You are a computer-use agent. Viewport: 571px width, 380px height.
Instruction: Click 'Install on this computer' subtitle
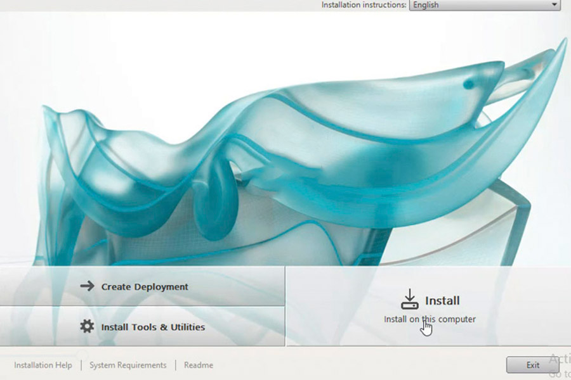pyautogui.click(x=430, y=319)
